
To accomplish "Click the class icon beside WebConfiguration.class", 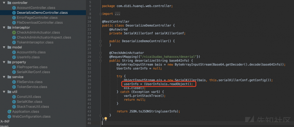I will (x=9, y=116).
